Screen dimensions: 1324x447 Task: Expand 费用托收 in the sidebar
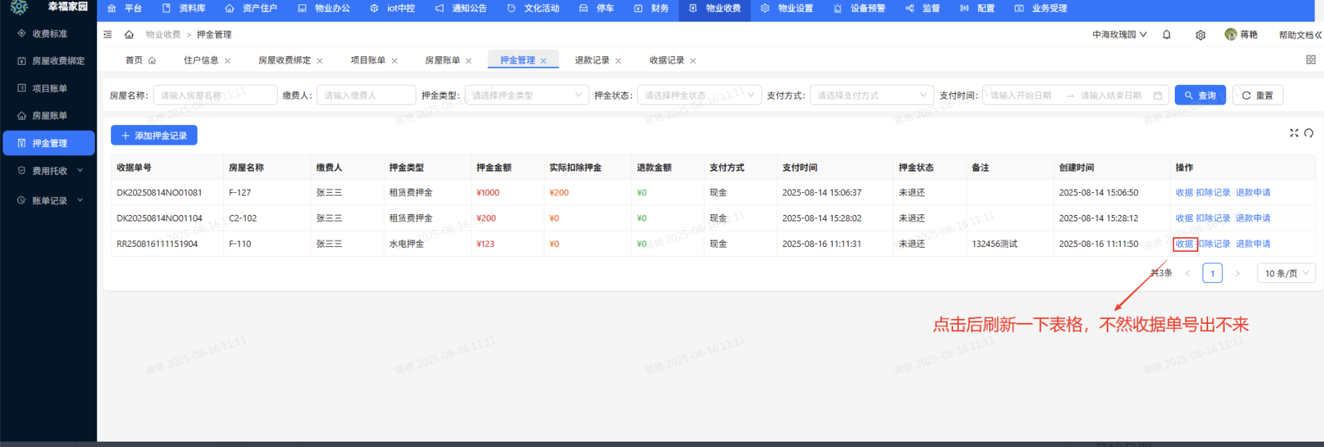click(49, 171)
